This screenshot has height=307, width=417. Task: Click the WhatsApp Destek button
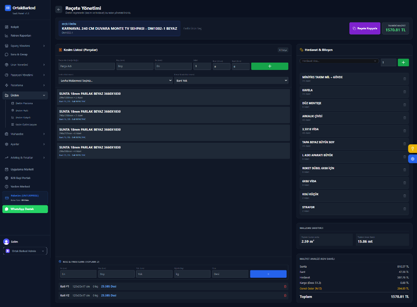[x=25, y=209]
